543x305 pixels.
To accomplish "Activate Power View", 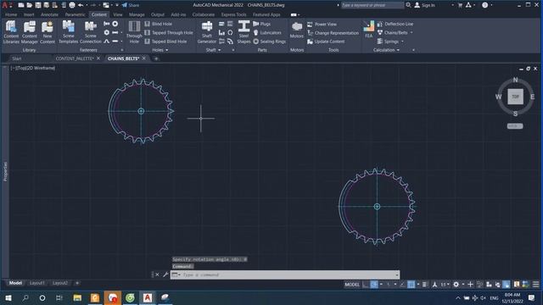I will (x=322, y=25).
